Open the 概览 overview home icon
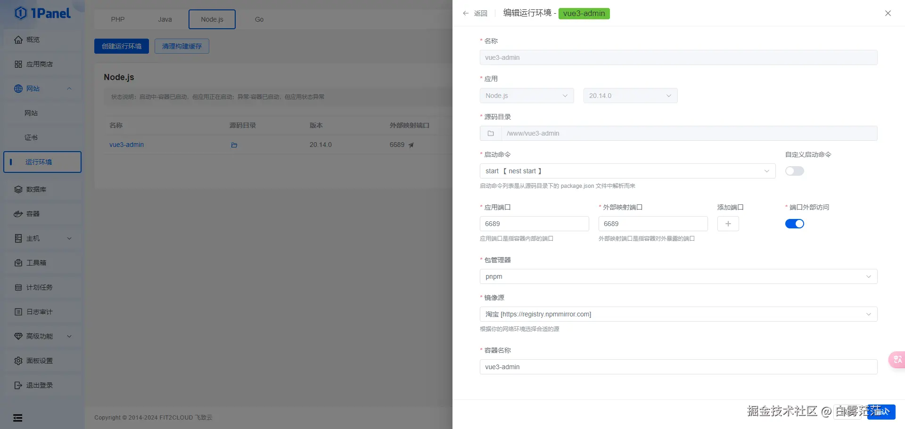905x429 pixels. [x=18, y=40]
